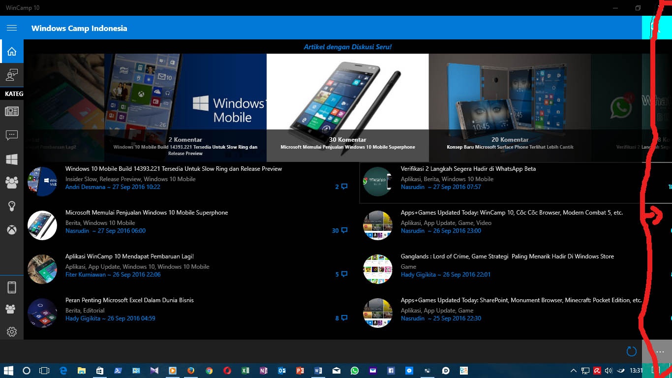Open article 'Windows 10 Mobile Build 14393.221 Tersedia'
Screen dimensions: 672x378
(x=174, y=169)
